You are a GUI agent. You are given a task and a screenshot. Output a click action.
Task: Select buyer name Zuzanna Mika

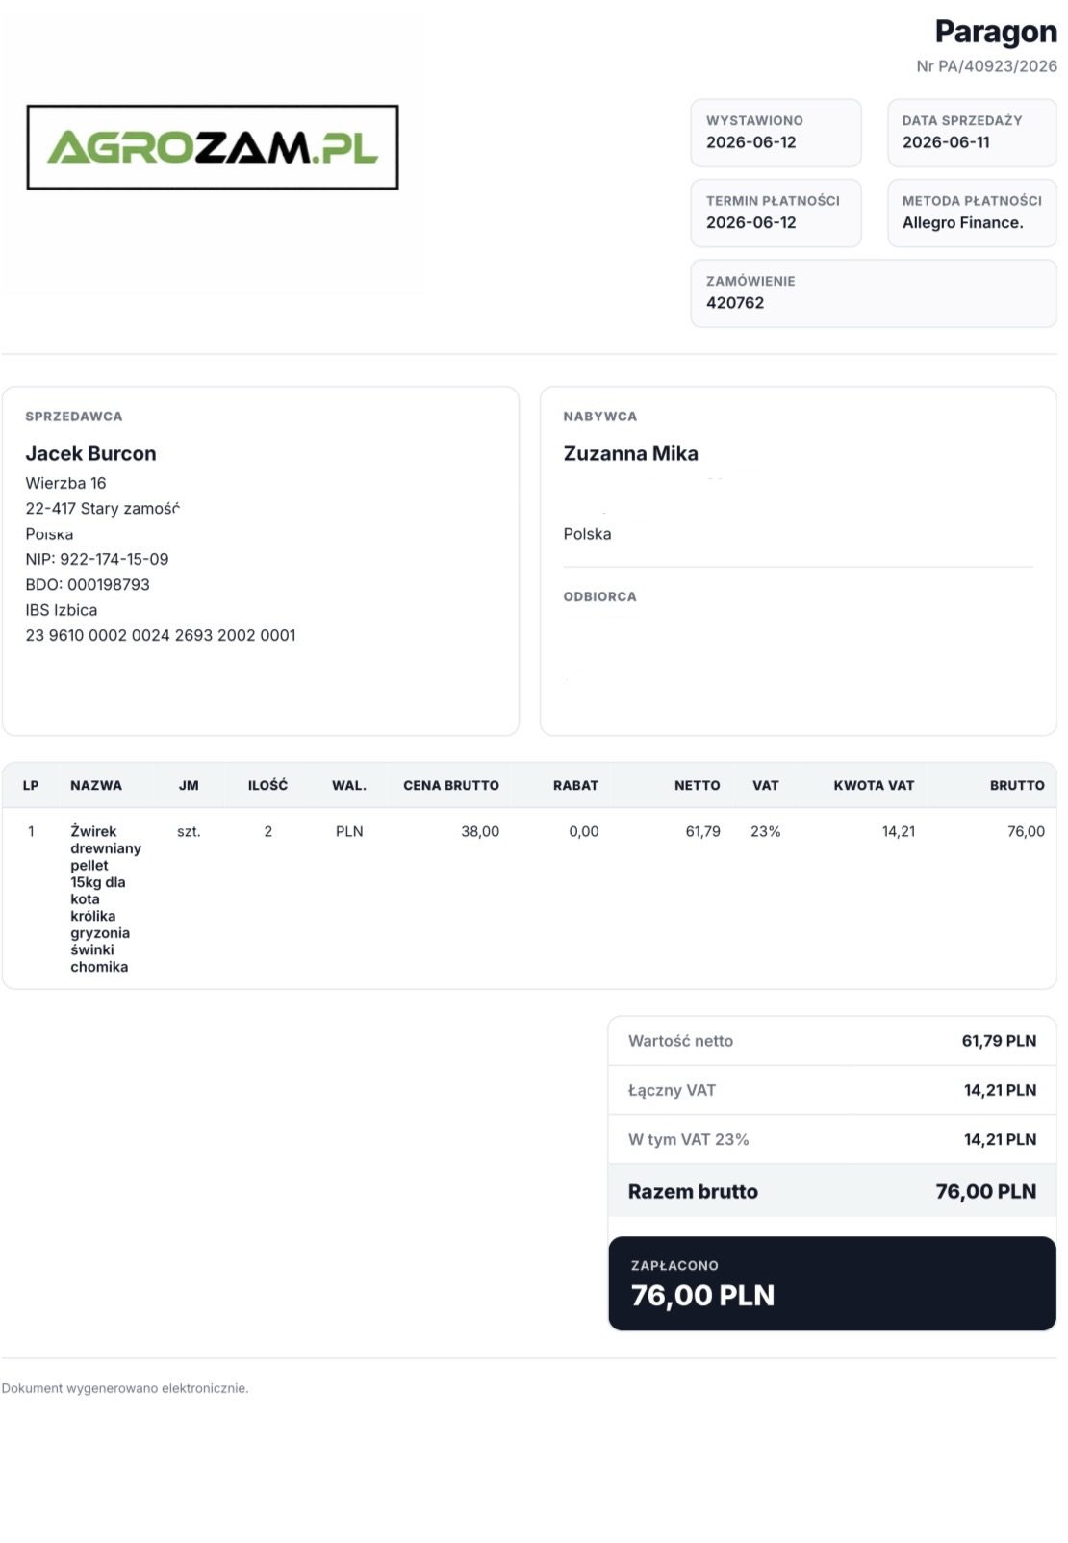click(x=631, y=454)
